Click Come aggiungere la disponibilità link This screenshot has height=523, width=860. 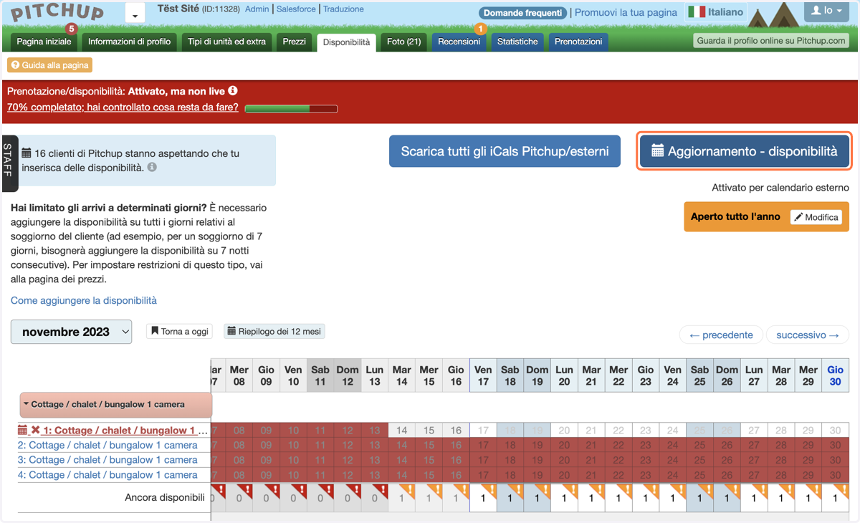84,301
